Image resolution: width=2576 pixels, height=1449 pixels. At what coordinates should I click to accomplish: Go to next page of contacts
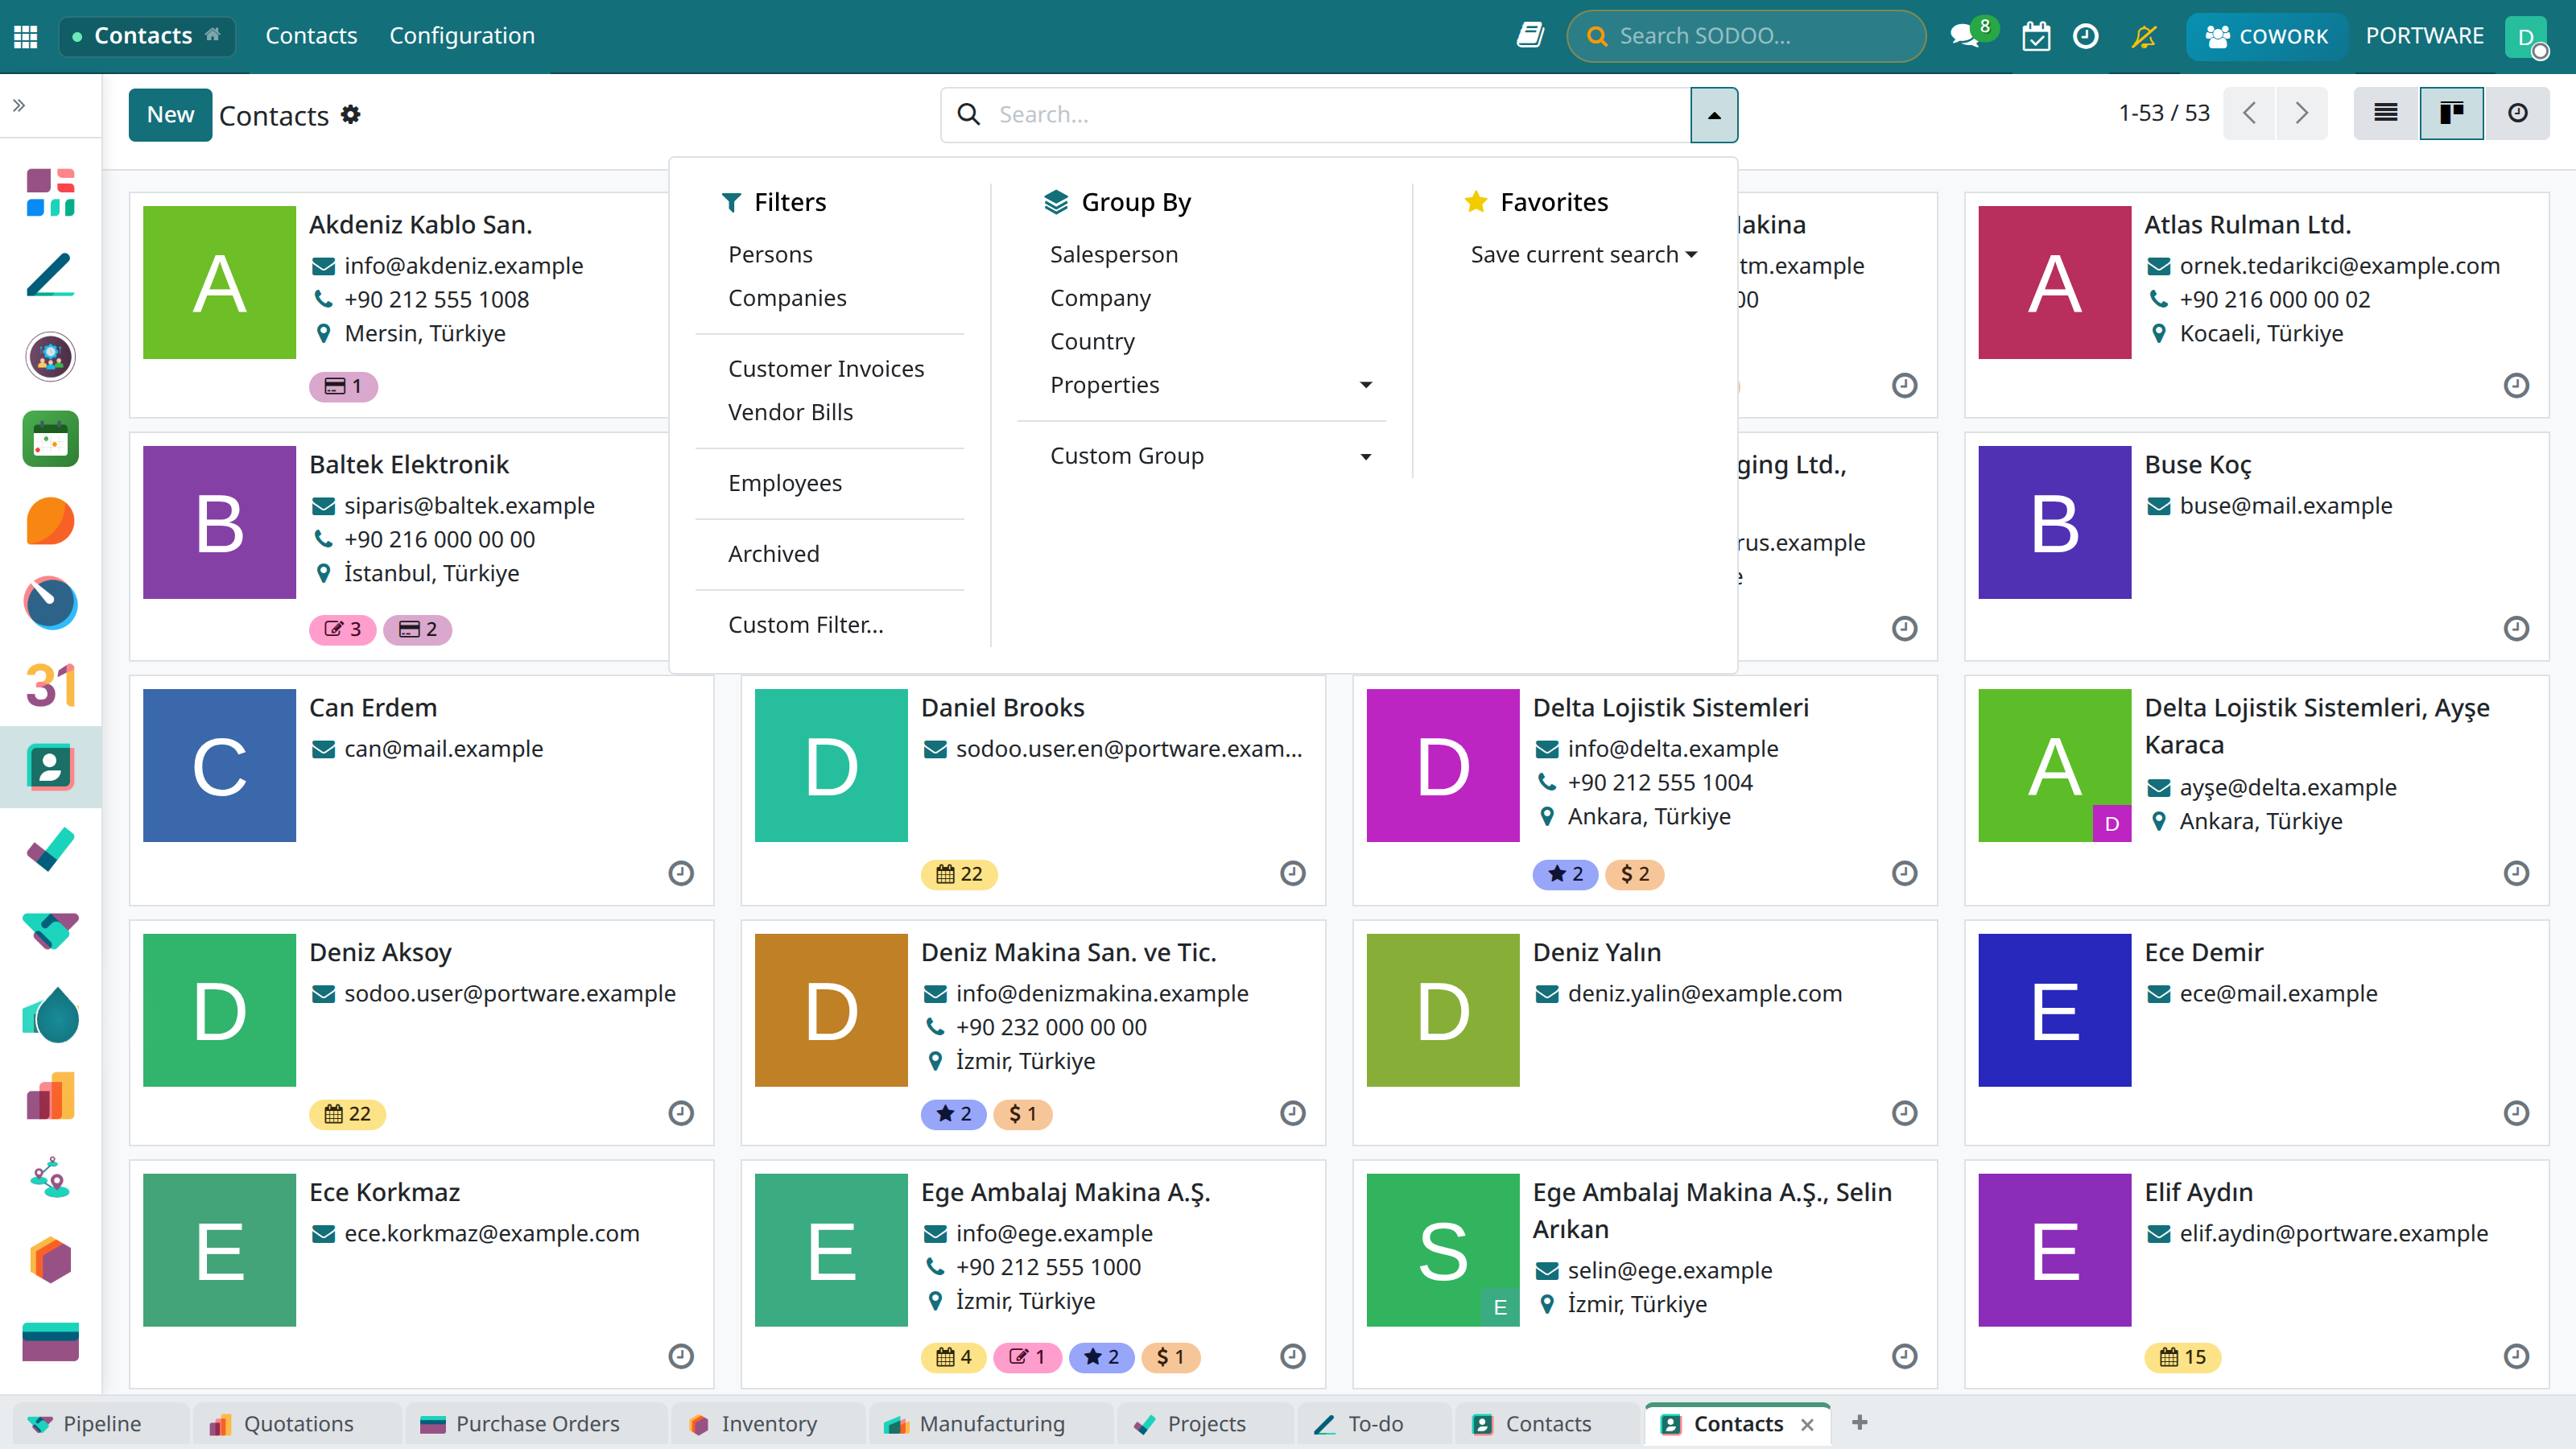(2302, 113)
